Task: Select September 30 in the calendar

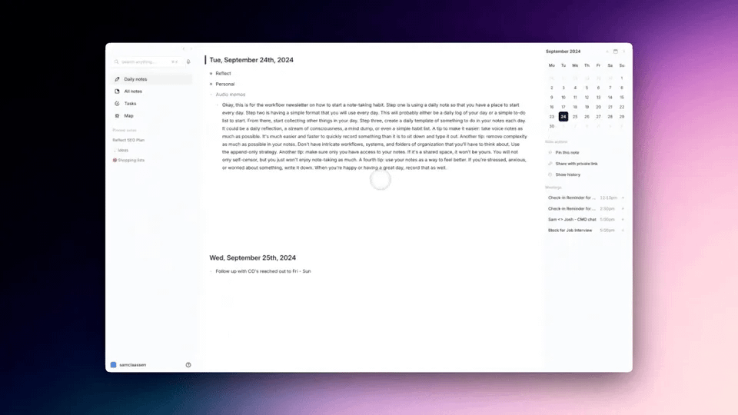Action: click(552, 126)
